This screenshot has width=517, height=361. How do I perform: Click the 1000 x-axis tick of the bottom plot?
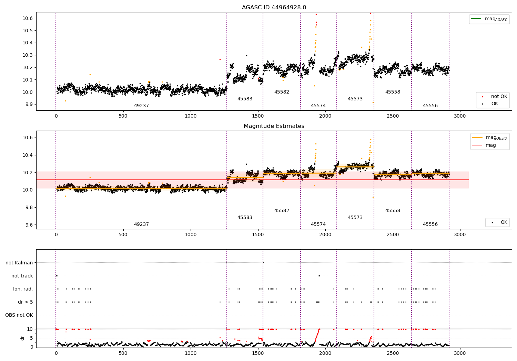[x=191, y=353]
